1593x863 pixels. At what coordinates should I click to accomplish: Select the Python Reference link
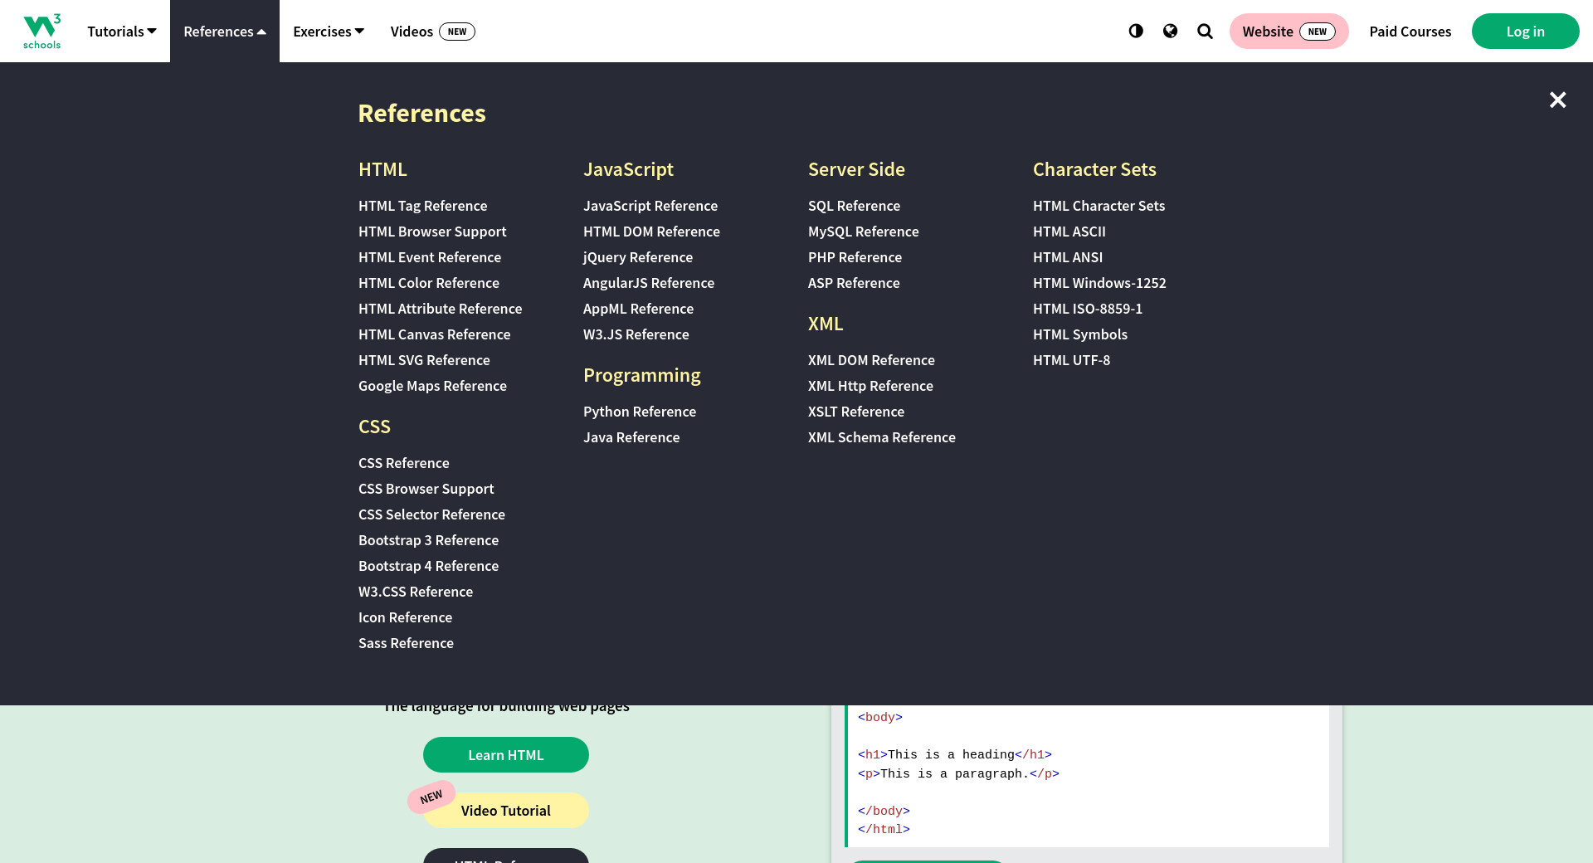click(x=639, y=412)
